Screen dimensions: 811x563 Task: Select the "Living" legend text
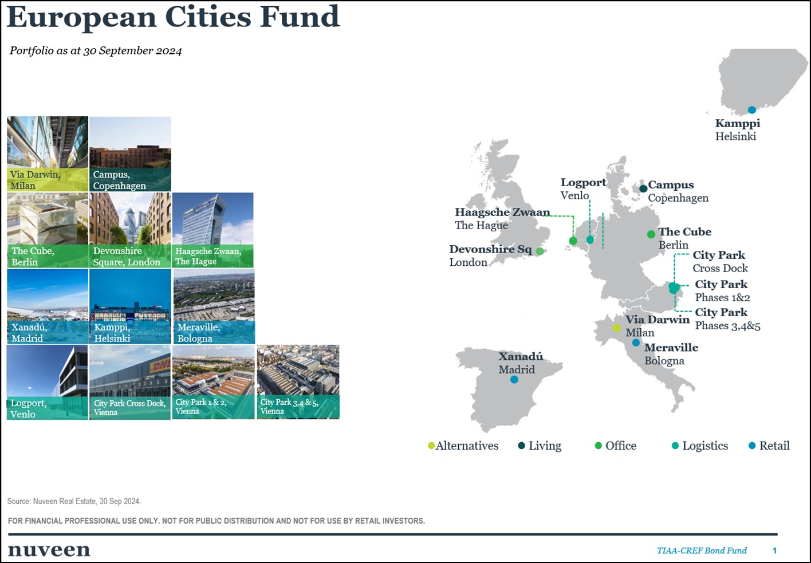pyautogui.click(x=545, y=446)
